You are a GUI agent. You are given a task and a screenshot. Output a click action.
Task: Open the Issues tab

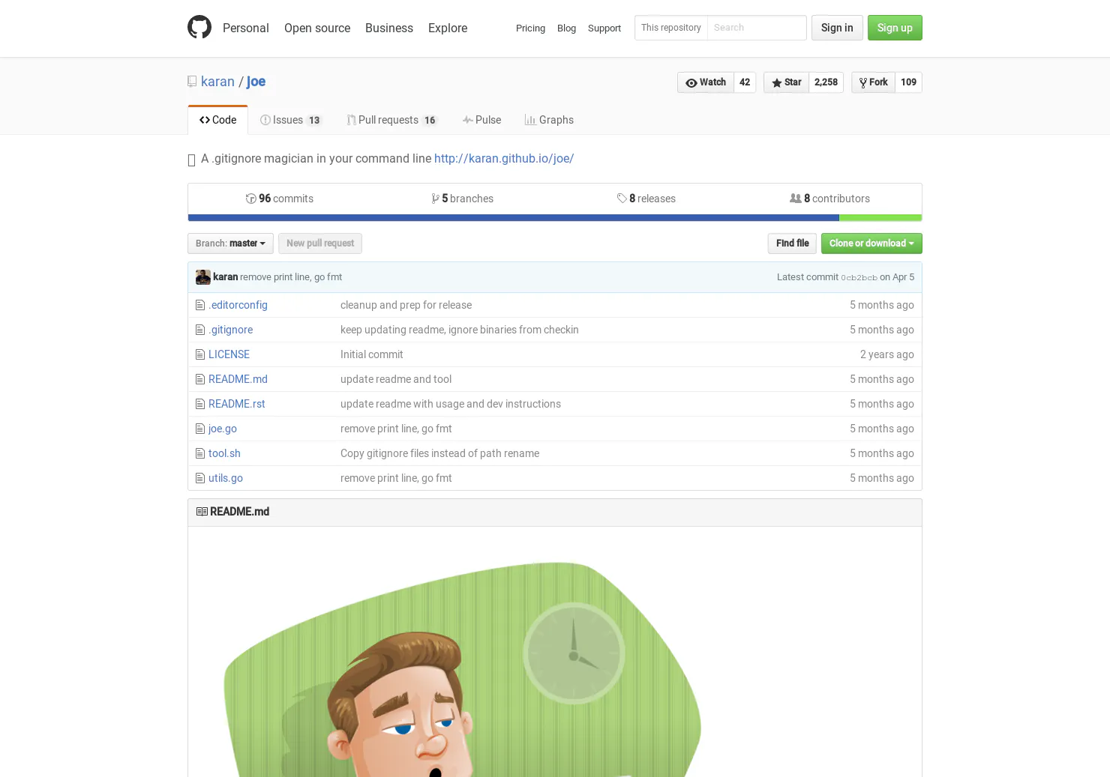point(290,120)
